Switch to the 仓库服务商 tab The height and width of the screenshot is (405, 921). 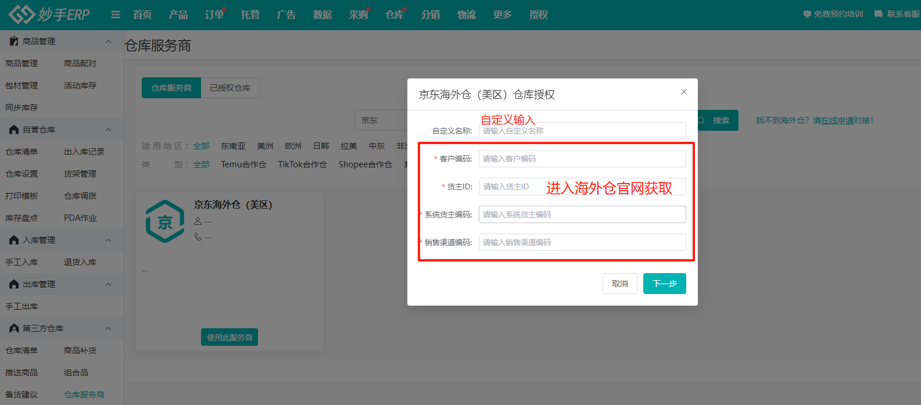coord(171,88)
